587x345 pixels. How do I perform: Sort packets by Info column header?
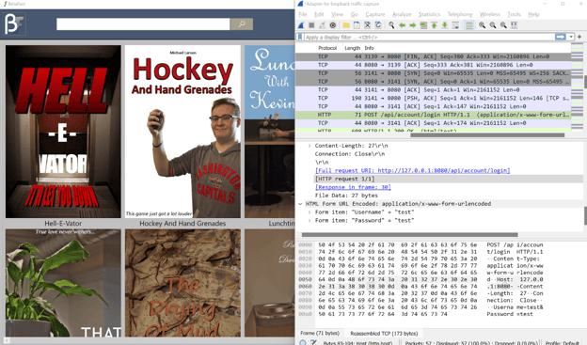369,48
